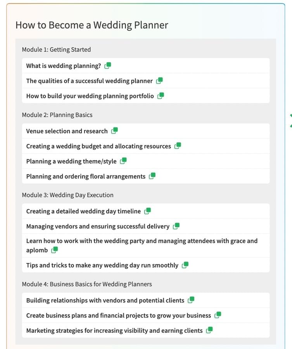Select Module 1: Getting Started heading
292x349 pixels.
point(56,49)
